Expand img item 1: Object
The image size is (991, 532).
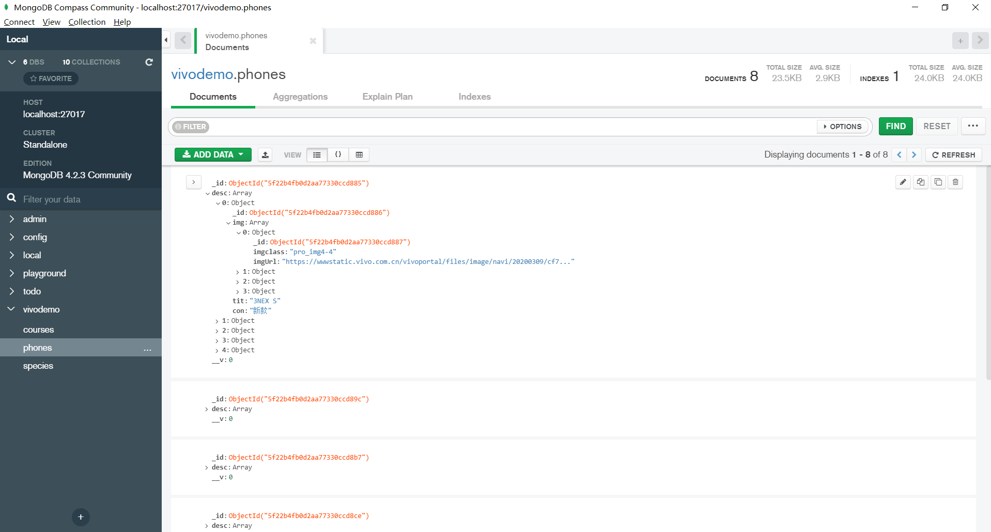coord(238,272)
